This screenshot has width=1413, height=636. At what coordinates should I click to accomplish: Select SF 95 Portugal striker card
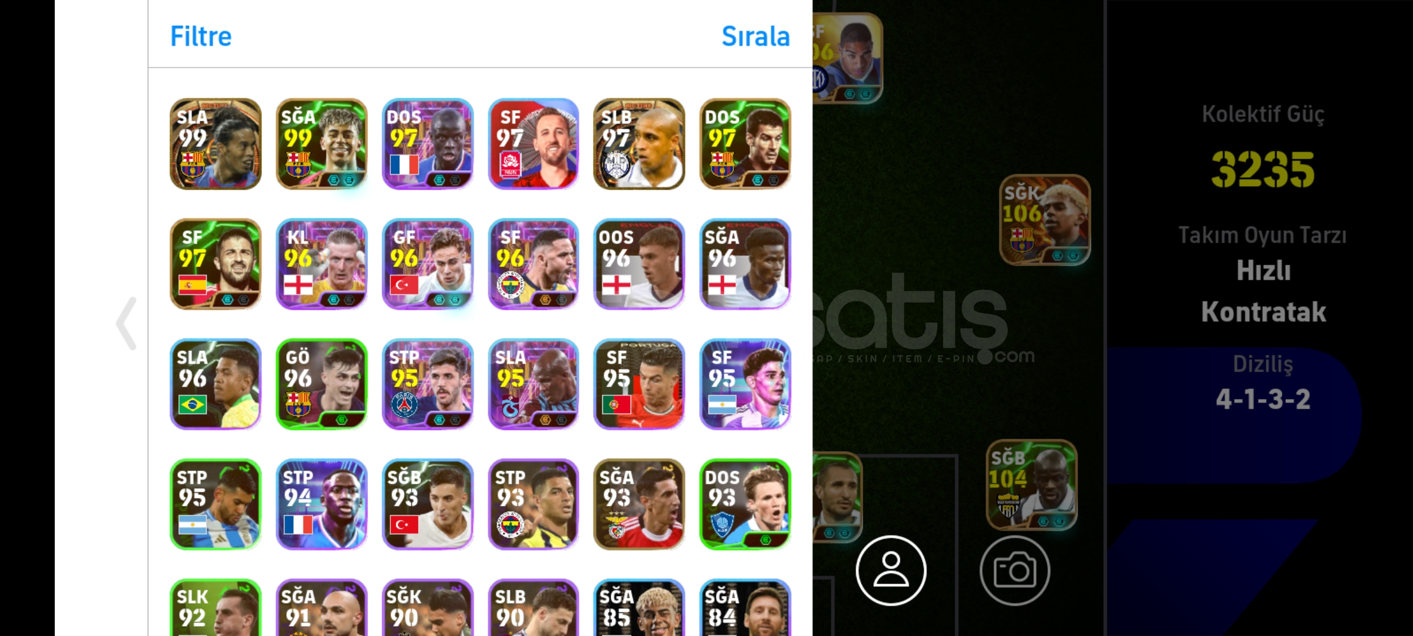[x=639, y=384]
